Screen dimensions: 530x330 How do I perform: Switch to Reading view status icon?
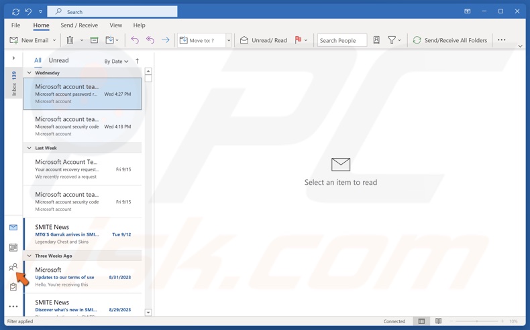point(438,321)
